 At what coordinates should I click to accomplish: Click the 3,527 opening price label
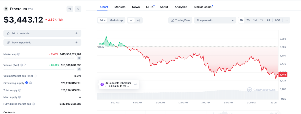[x=101, y=47]
